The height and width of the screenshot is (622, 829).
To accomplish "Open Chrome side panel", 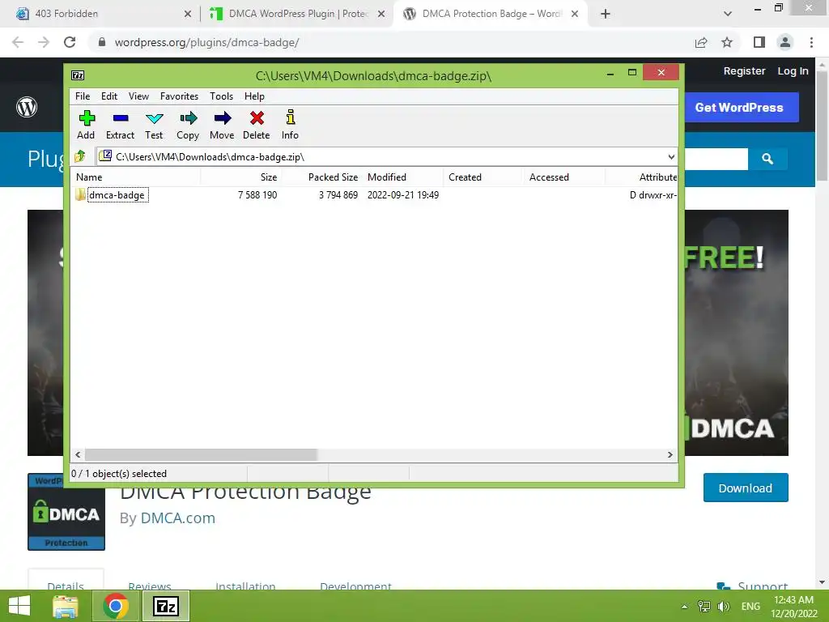I will coord(759,42).
